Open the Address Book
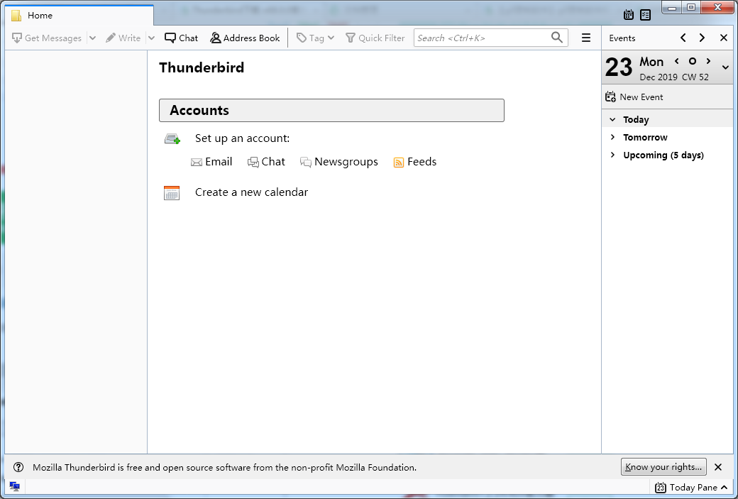The height and width of the screenshot is (499, 738). pyautogui.click(x=245, y=38)
